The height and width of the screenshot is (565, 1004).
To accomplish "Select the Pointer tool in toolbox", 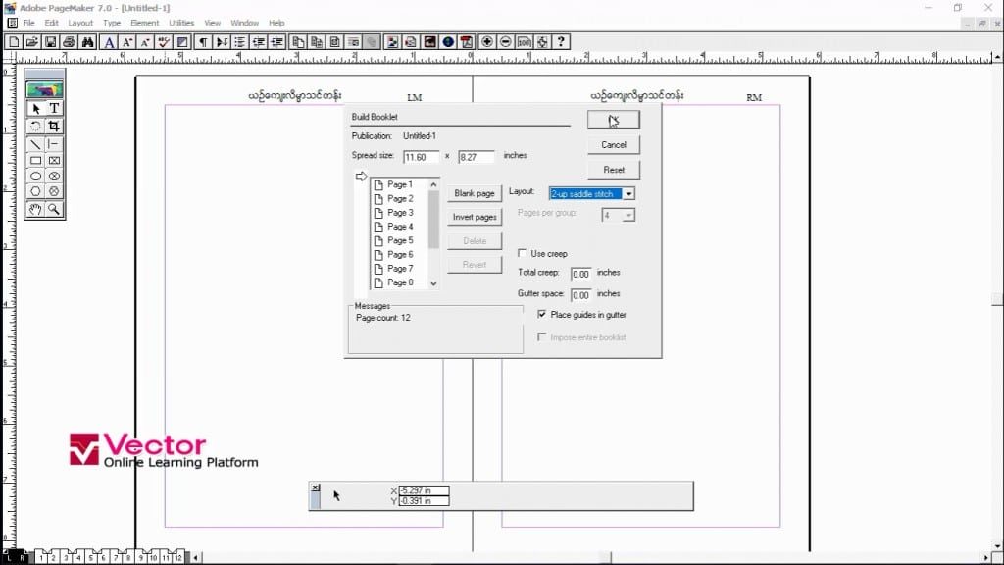I will [36, 108].
